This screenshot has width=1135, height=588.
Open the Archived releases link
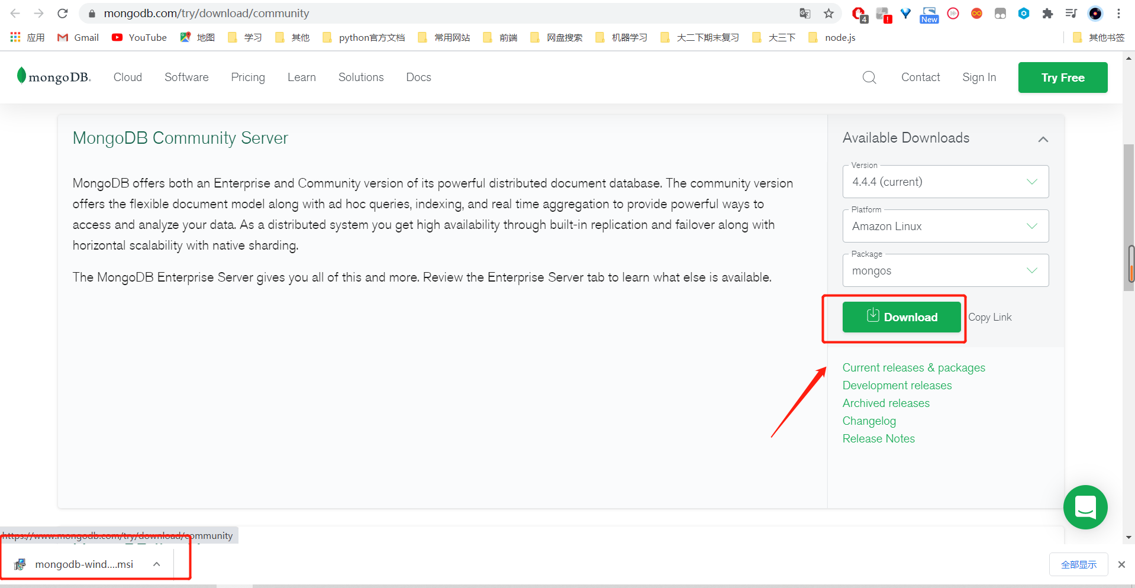[x=886, y=403]
